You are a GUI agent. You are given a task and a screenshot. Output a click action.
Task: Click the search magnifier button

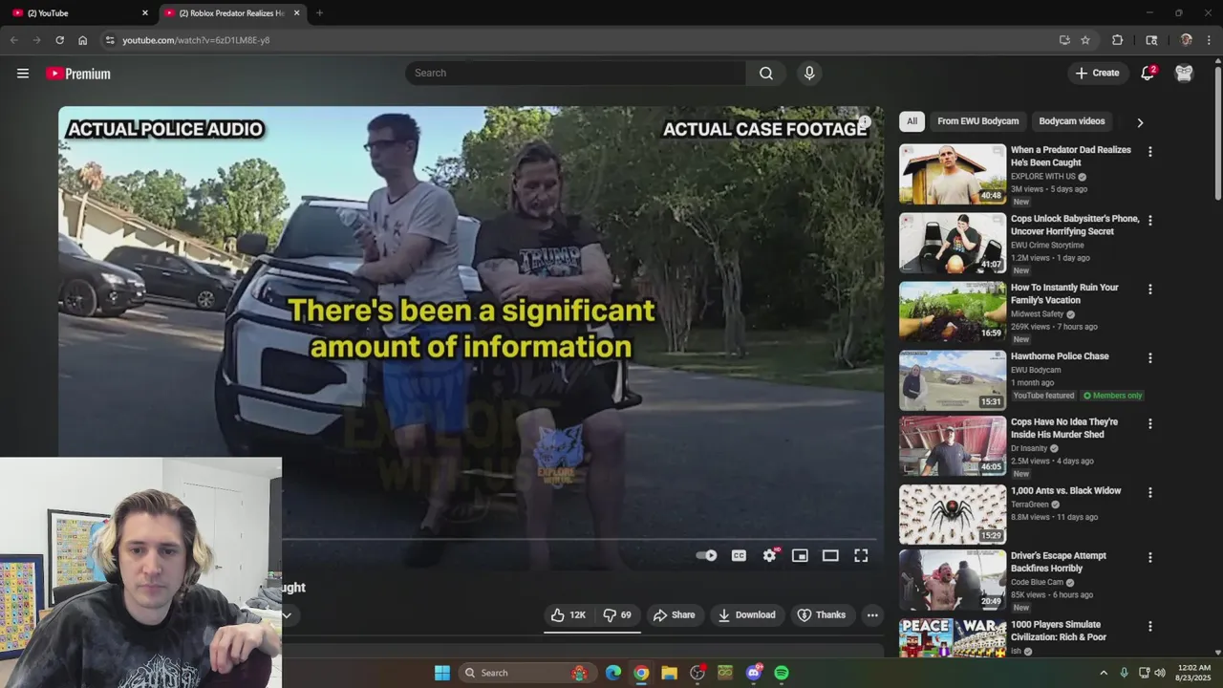765,74
